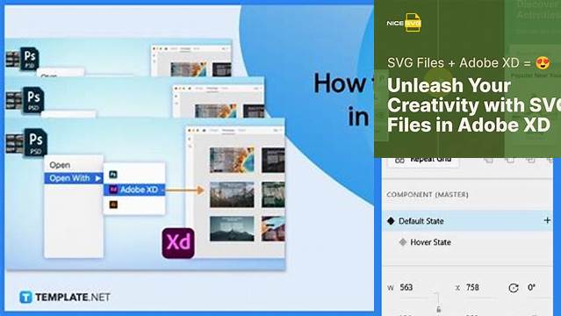This screenshot has width=561, height=316.
Task: Click the NiceSVG yellow file logo
Action: (413, 23)
